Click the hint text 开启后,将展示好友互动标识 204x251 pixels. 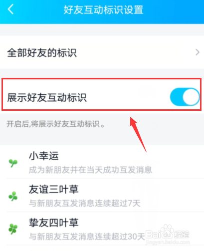56,124
